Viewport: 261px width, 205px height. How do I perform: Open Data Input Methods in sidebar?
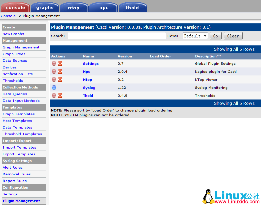[21, 100]
